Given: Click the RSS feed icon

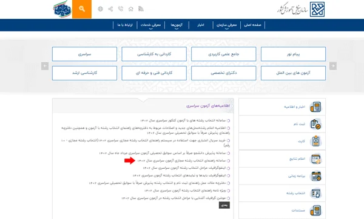Looking at the screenshot, I should click(x=141, y=9).
